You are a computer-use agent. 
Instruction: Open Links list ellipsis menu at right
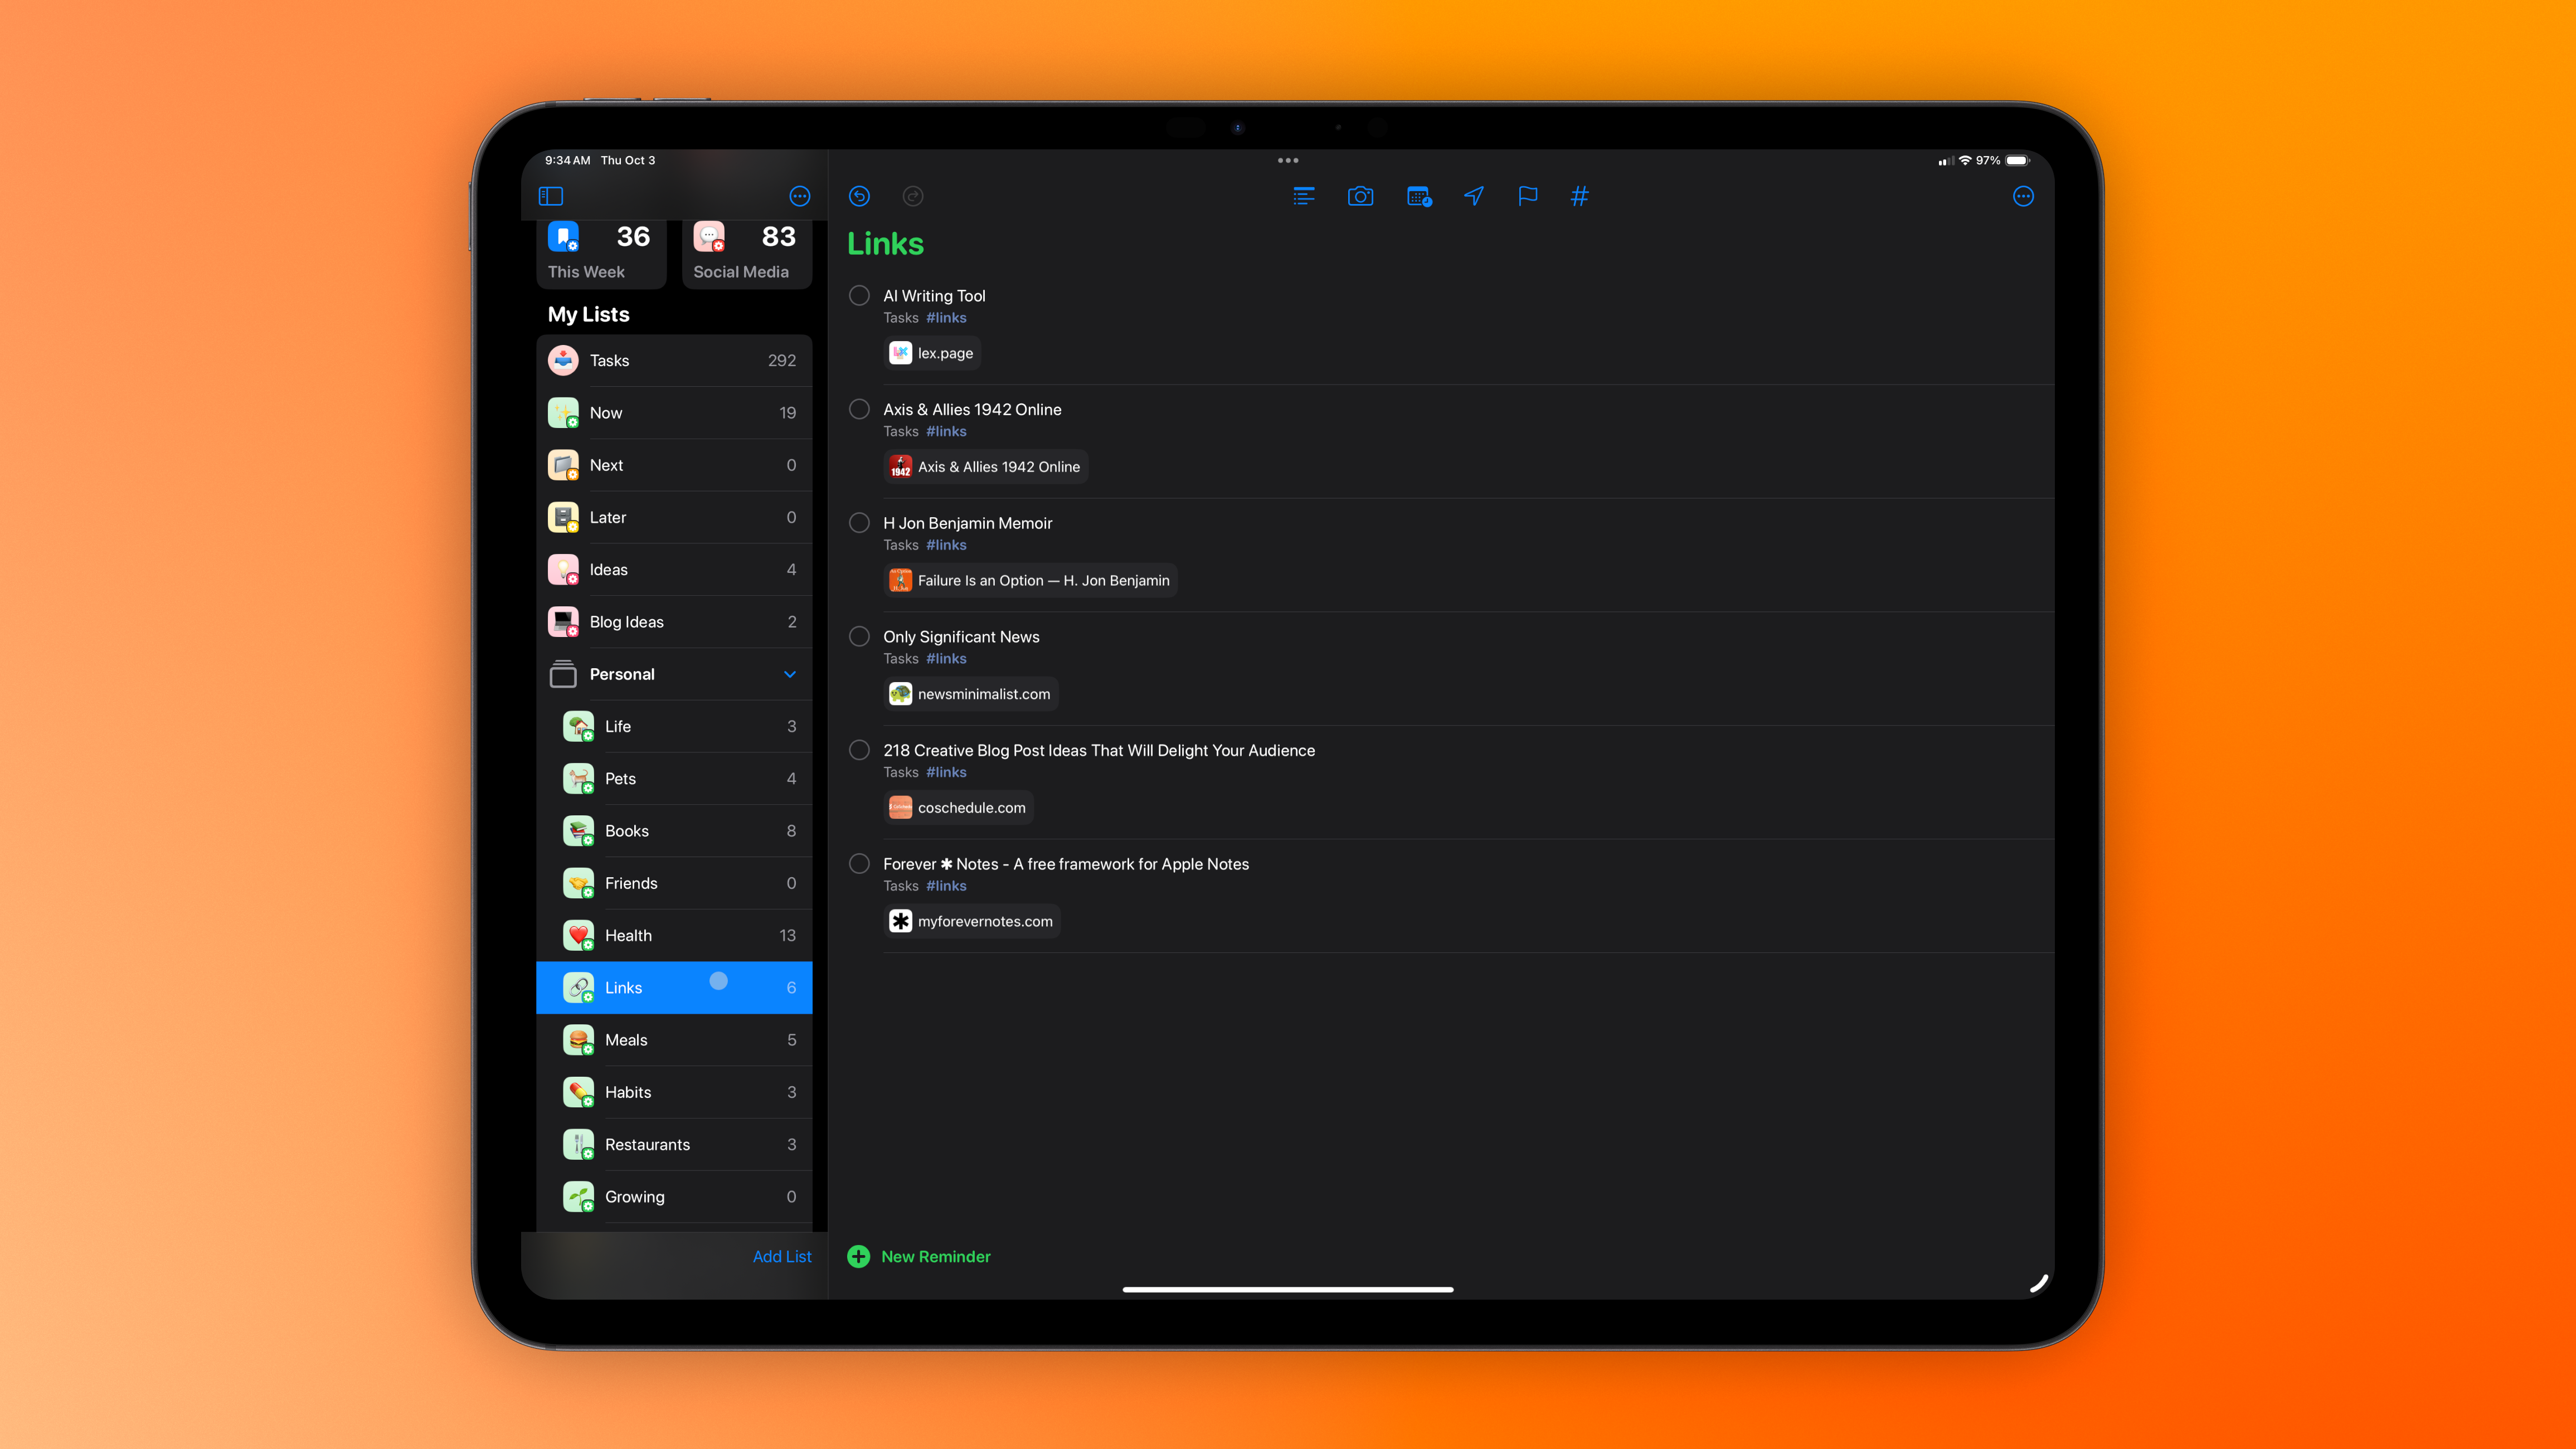[2022, 196]
